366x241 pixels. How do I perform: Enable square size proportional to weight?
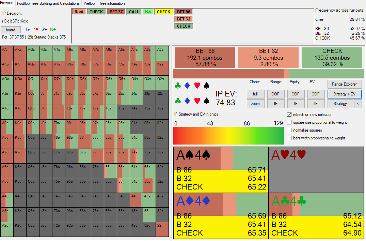[x=289, y=122]
